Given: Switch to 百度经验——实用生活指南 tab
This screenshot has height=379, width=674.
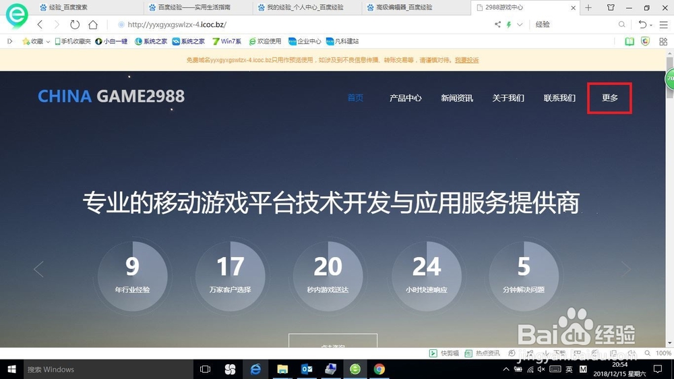Looking at the screenshot, I should 199,7.
